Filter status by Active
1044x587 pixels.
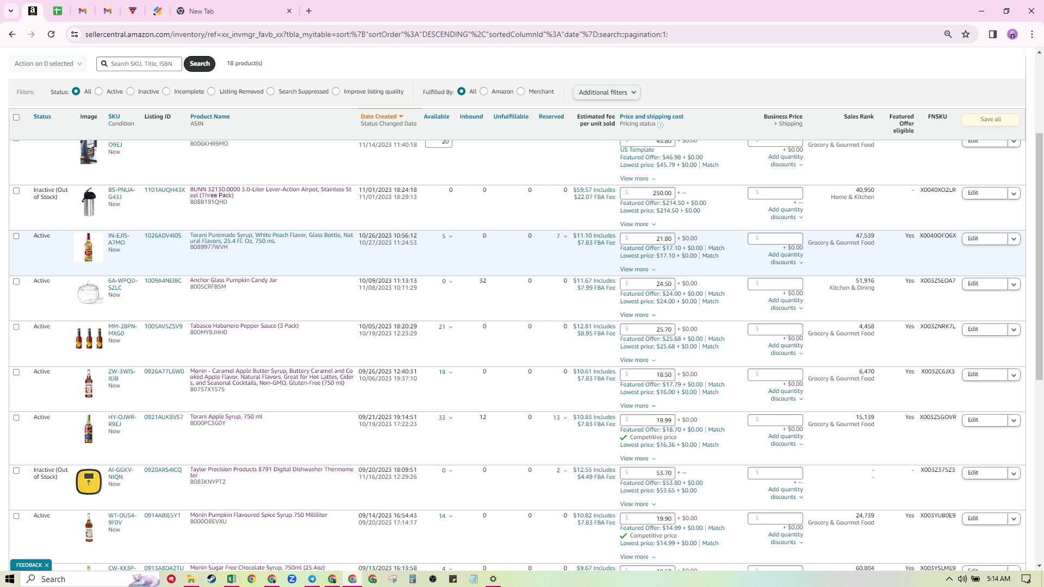99,91
